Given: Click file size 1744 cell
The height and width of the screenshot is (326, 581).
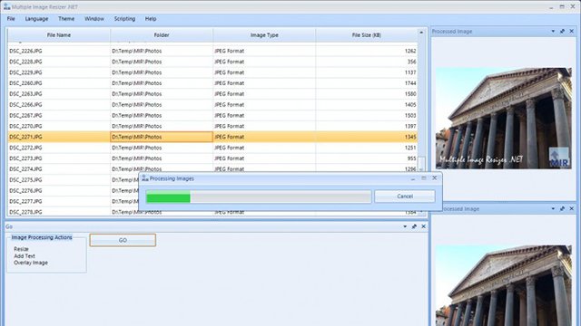Looking at the screenshot, I should [x=367, y=83].
